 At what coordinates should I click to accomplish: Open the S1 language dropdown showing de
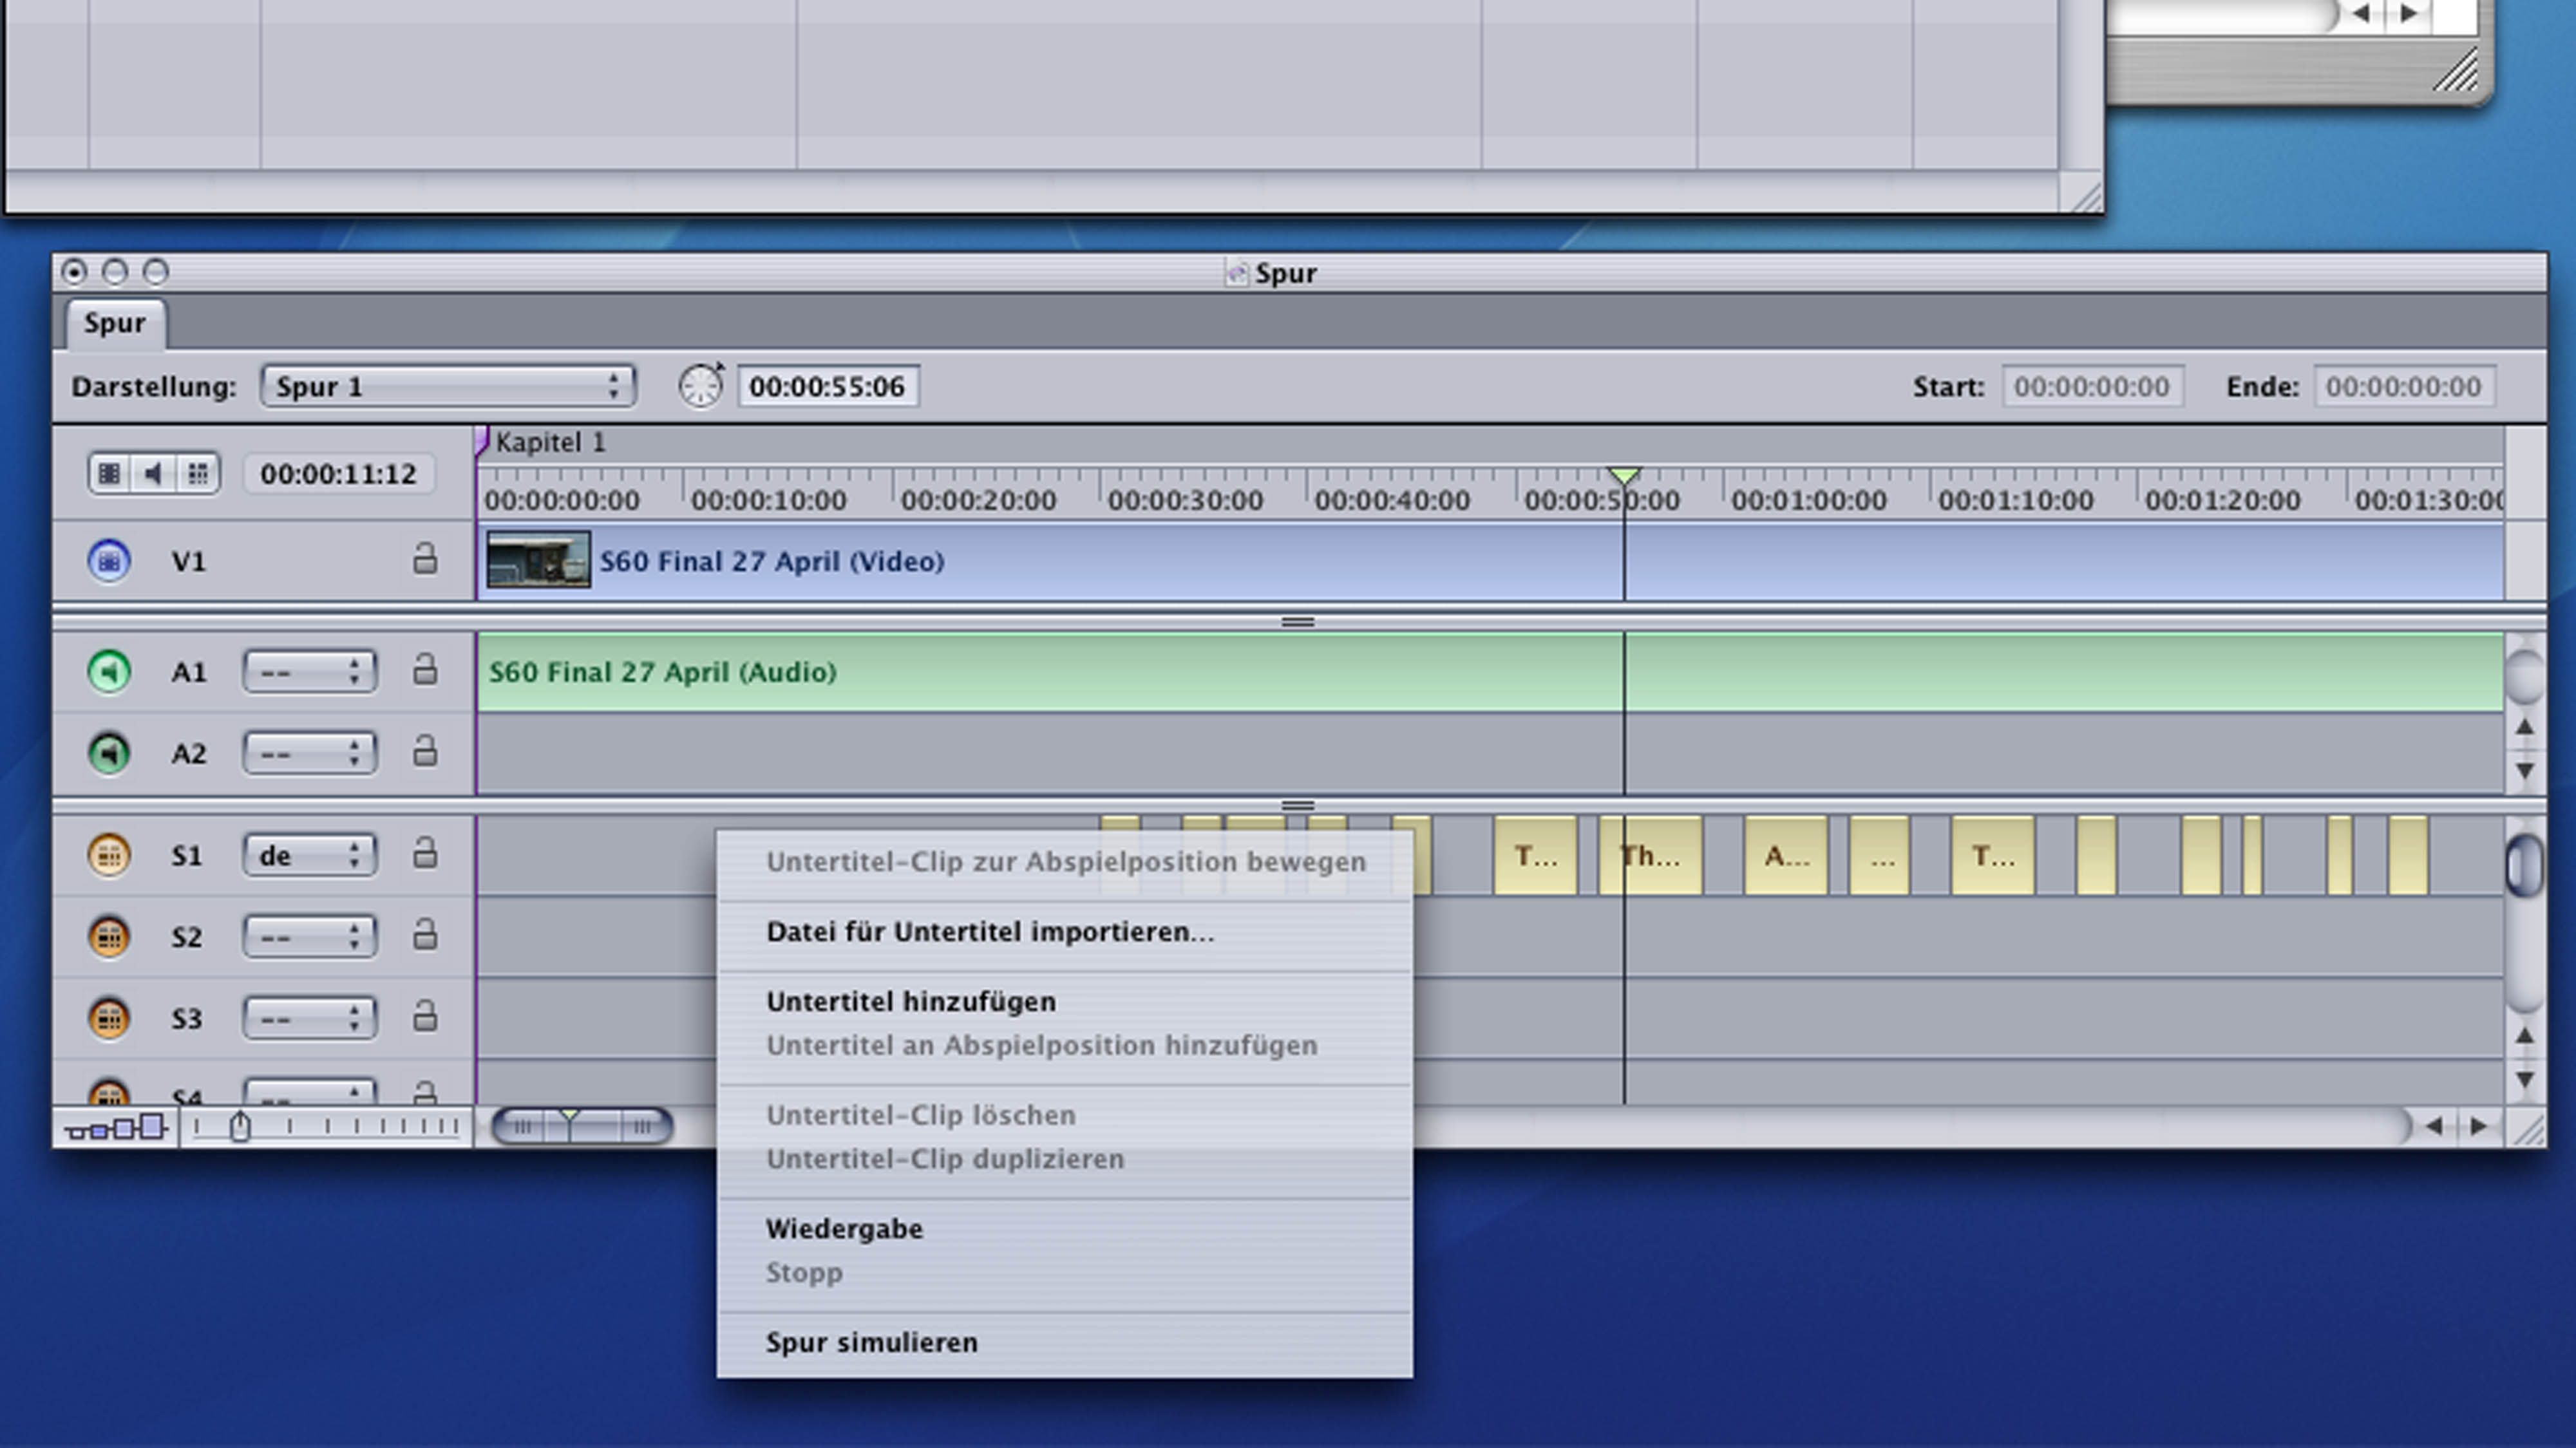[x=309, y=855]
